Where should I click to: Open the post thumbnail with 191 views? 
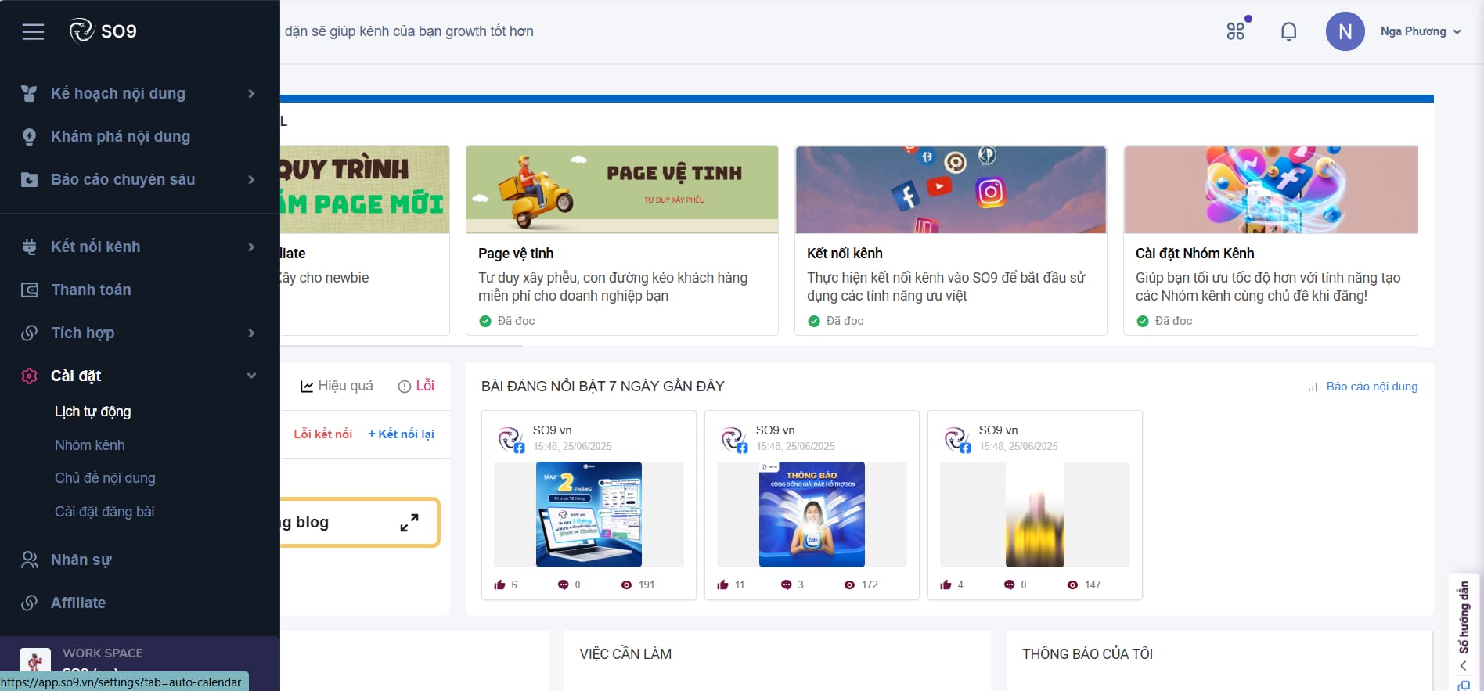589,514
